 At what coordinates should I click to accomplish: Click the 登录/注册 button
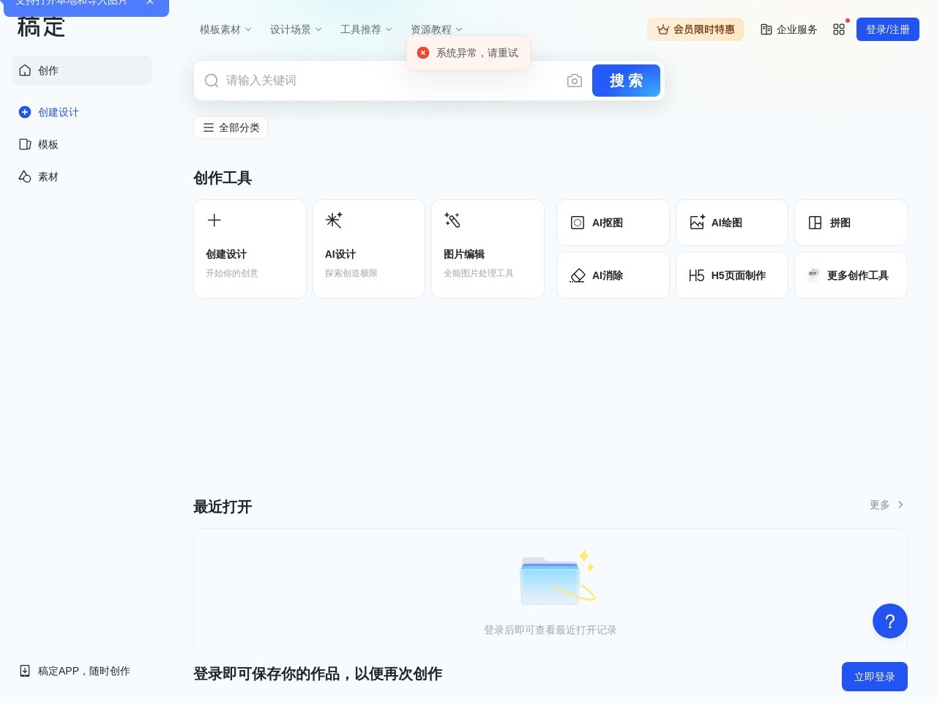(x=887, y=29)
